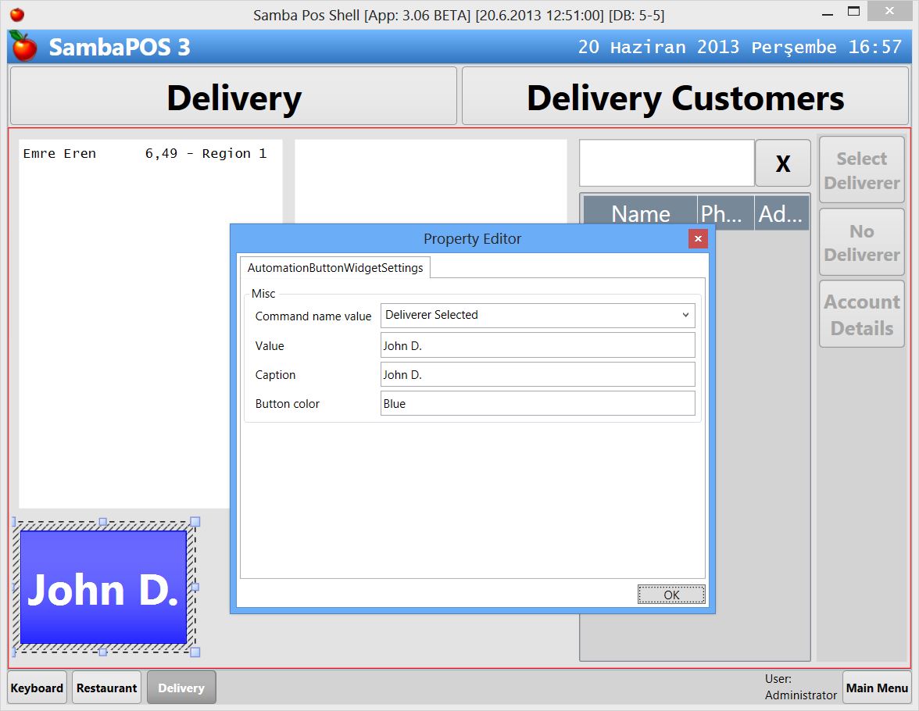919x711 pixels.
Task: Click the Caption field containing John D.
Action: [537, 374]
